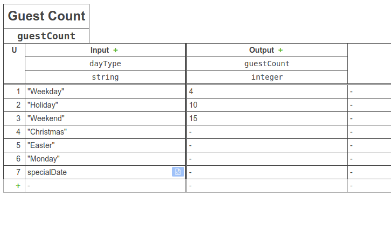Select row number 6 in the rule index

point(14,159)
